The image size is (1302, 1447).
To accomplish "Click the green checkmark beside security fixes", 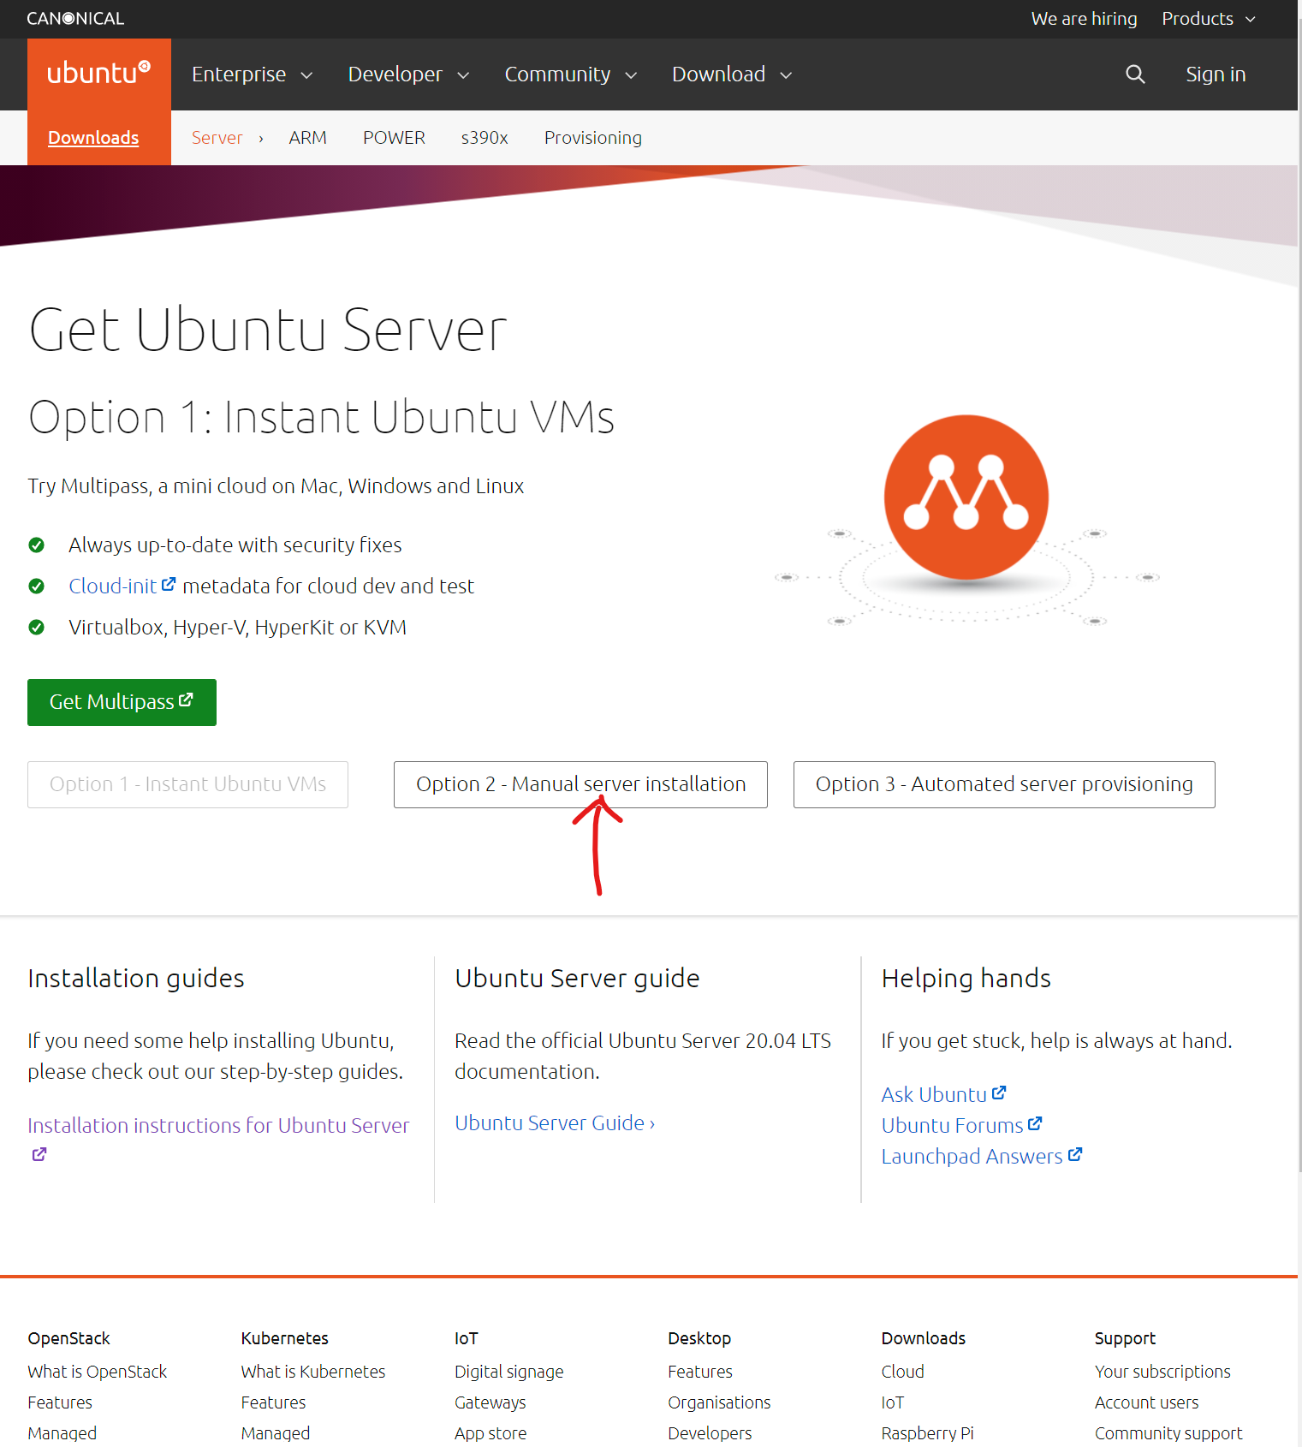I will [x=37, y=545].
